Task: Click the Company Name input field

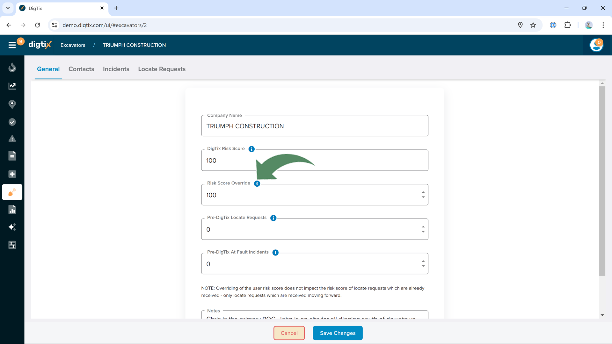Action: click(x=315, y=126)
